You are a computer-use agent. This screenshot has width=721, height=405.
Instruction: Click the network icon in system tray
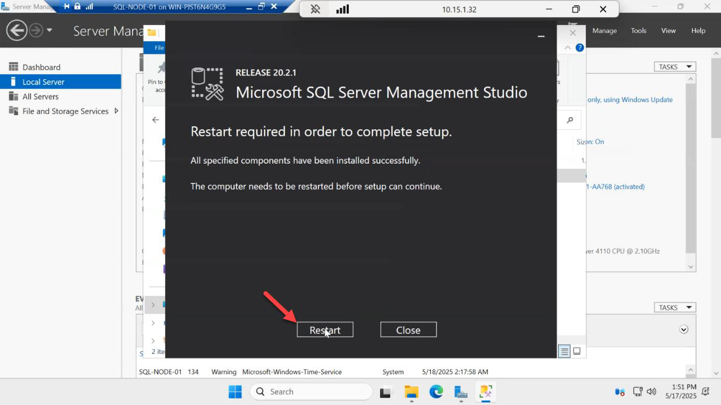(x=637, y=391)
